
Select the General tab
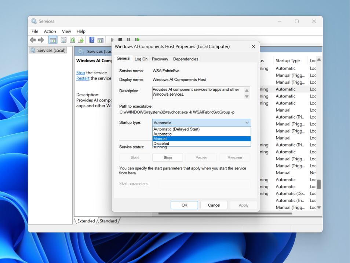coord(123,58)
